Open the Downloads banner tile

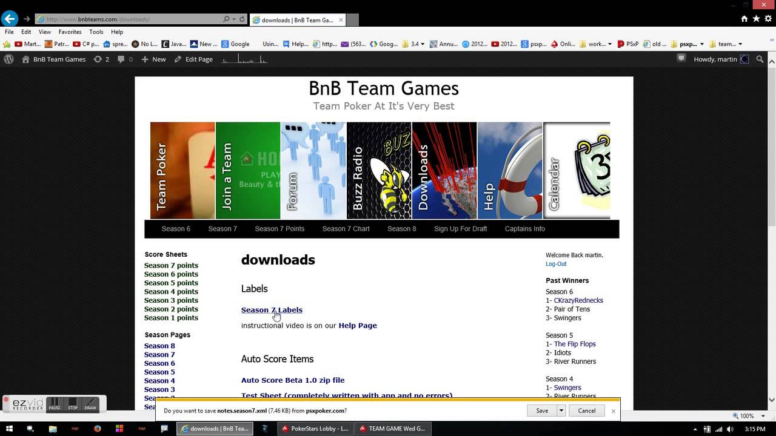[444, 170]
